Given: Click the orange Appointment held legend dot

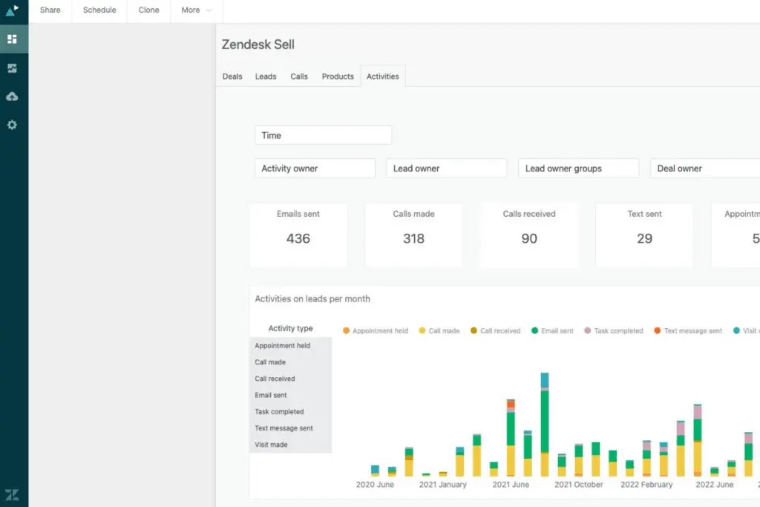Looking at the screenshot, I should point(346,330).
